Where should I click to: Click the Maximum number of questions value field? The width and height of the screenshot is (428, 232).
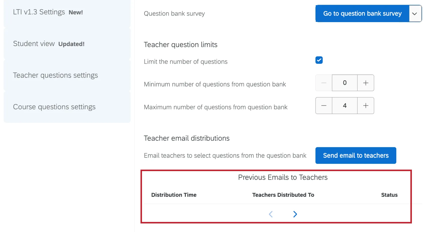point(345,105)
